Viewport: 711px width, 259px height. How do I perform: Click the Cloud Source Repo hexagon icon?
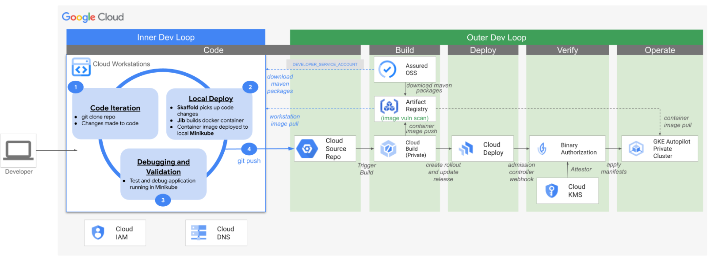pyautogui.click(x=307, y=149)
